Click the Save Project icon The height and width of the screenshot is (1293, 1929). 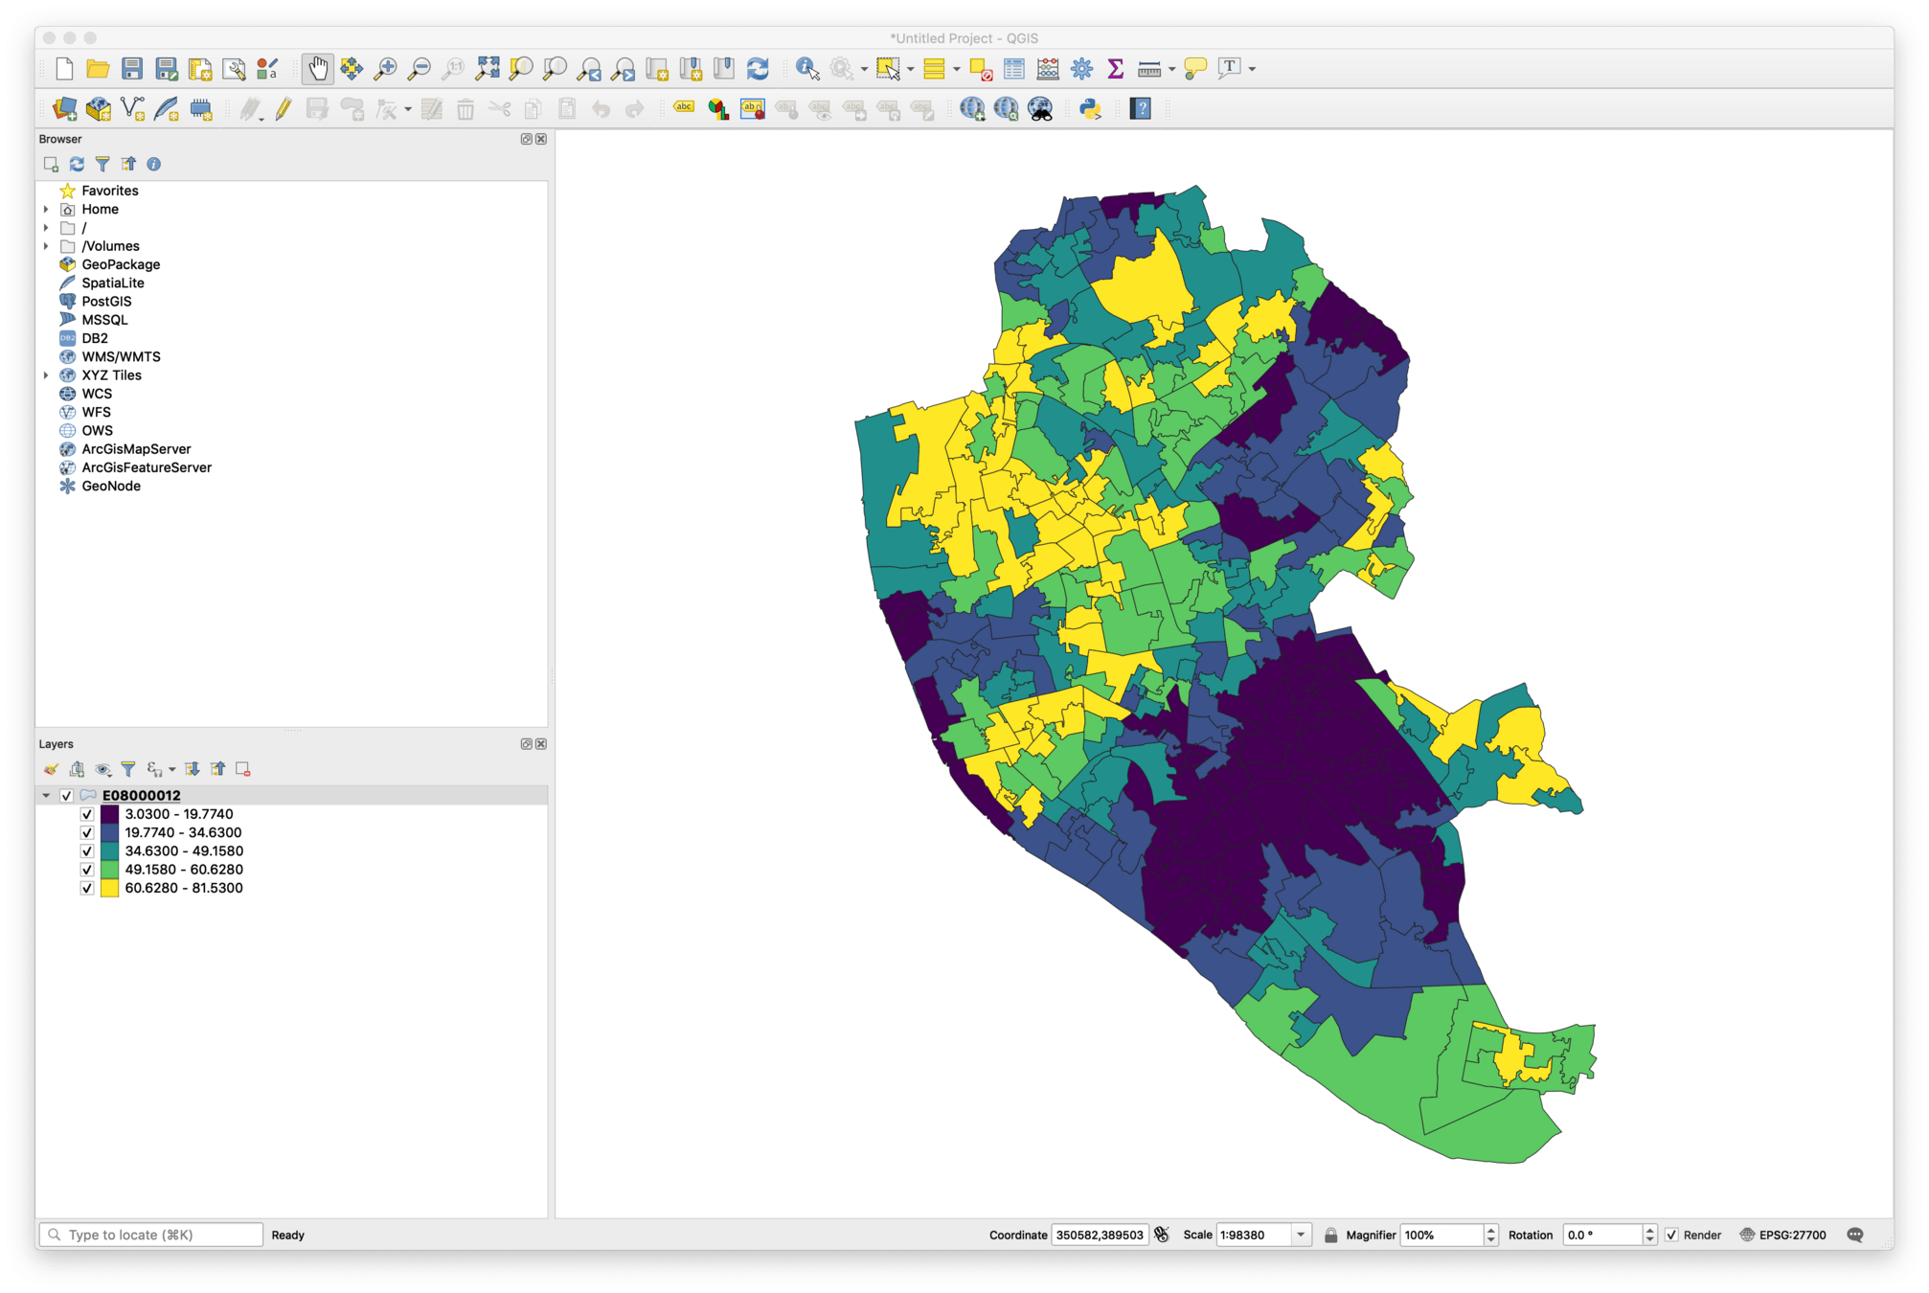132,68
